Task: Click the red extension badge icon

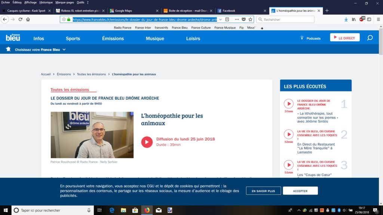Action: tap(362, 19)
